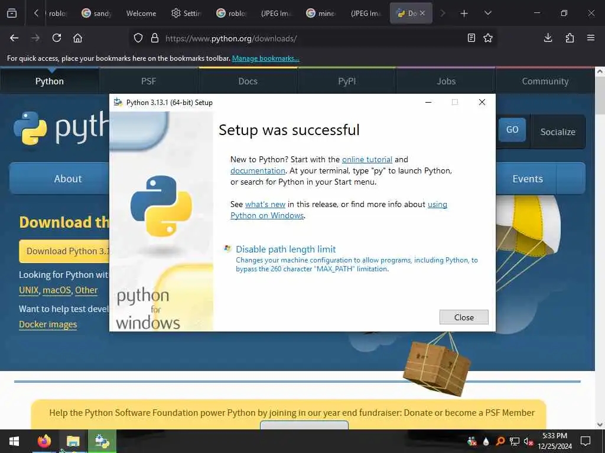Screen dimensions: 605x453
Task: Click the muted volume tray icon
Action: [x=529, y=441]
